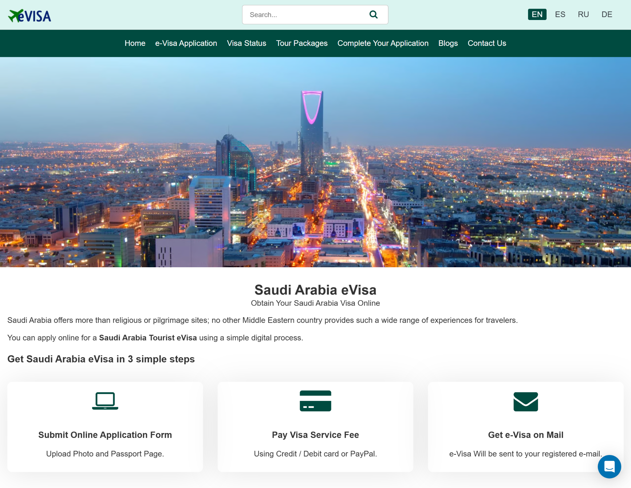Image resolution: width=631 pixels, height=488 pixels.
Task: Open the Home menu item
Action: pyautogui.click(x=135, y=43)
